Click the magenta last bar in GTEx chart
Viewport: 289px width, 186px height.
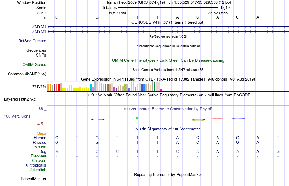click(161, 90)
